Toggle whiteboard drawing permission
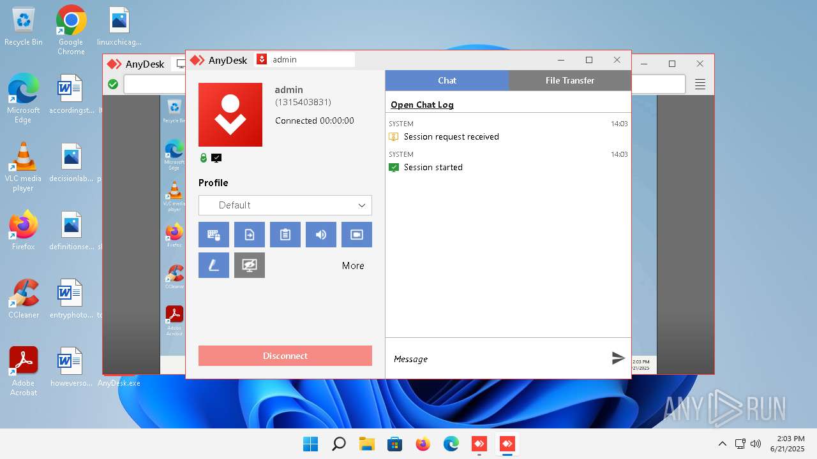This screenshot has width=817, height=459. 214,265
